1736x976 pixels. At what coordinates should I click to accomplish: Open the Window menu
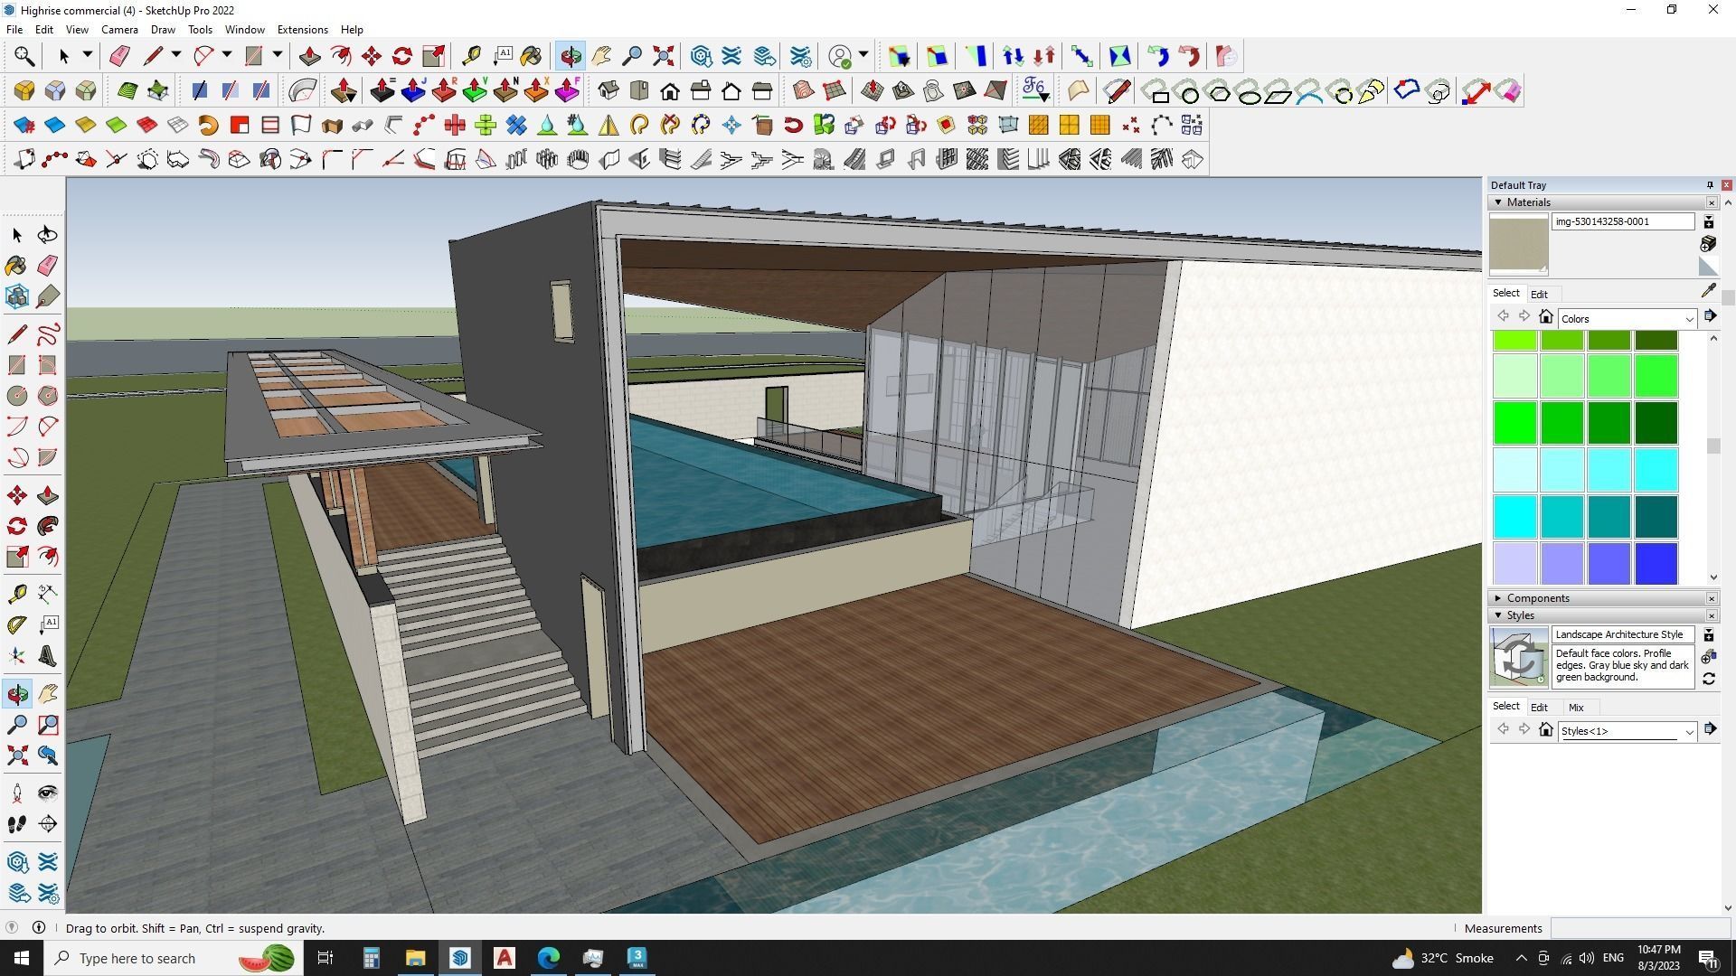(244, 30)
